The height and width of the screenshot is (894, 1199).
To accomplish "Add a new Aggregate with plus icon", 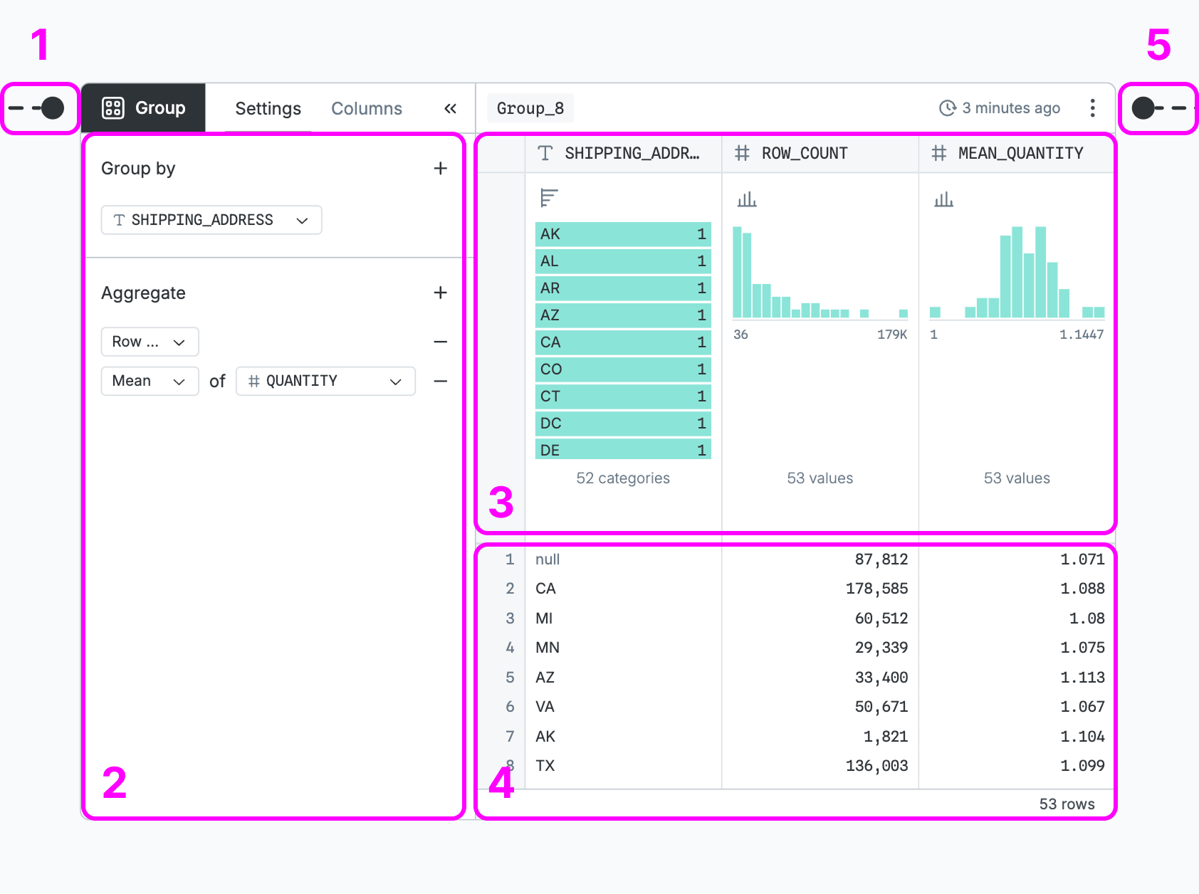I will [440, 293].
